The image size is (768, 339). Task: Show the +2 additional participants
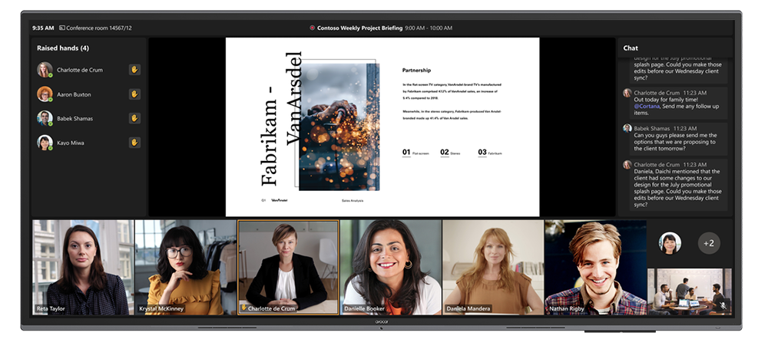pyautogui.click(x=709, y=243)
